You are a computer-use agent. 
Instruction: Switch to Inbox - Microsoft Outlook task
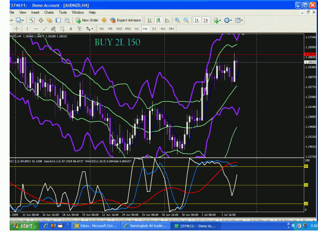click(96, 226)
